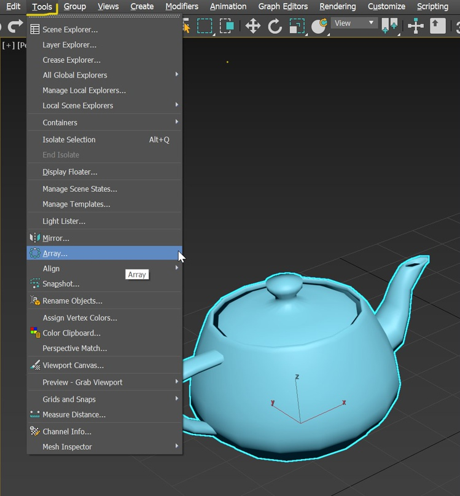Click the Keyboard Shortcut Override toggle icon

click(437, 26)
